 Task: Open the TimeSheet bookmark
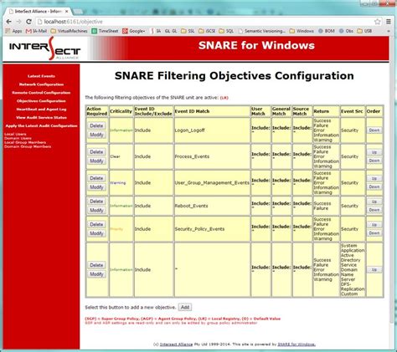point(105,31)
